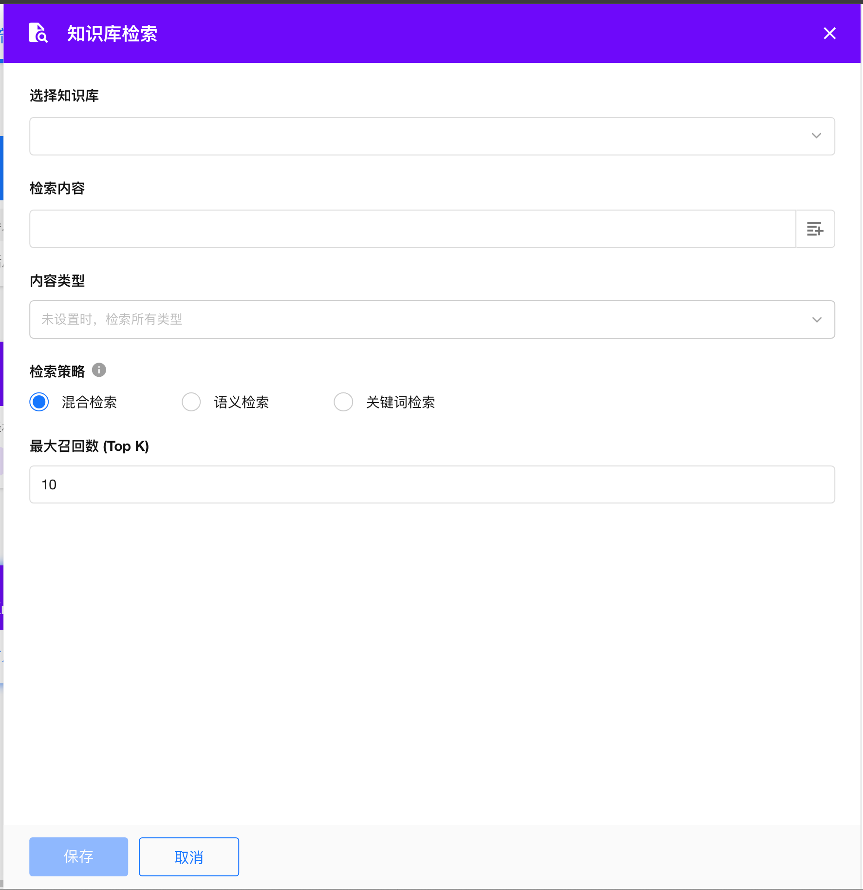Choose the 语义检索 retrieval strategy
The height and width of the screenshot is (890, 863).
point(191,402)
